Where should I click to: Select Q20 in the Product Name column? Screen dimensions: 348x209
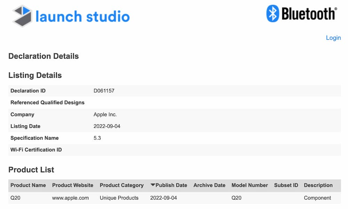pyautogui.click(x=15, y=198)
